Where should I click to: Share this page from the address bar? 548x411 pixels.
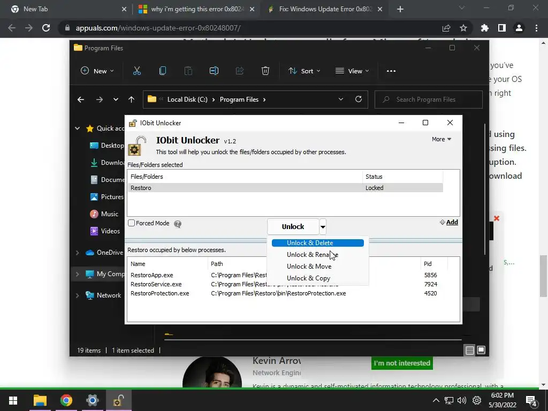pos(446,28)
